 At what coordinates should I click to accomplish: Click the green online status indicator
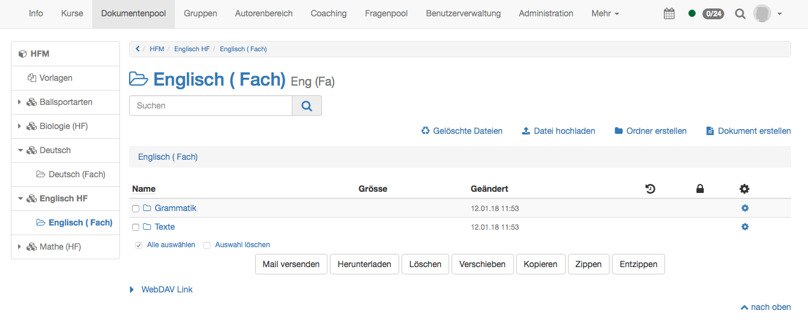tap(692, 13)
